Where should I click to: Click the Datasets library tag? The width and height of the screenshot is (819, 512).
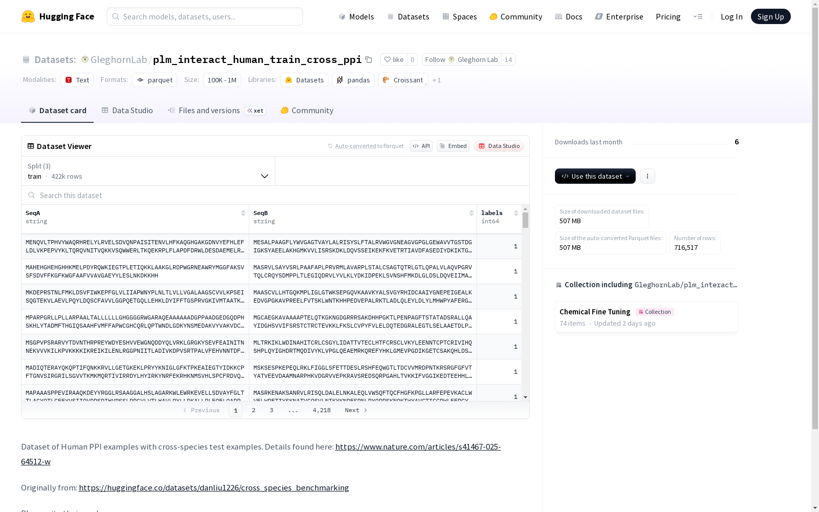(304, 80)
